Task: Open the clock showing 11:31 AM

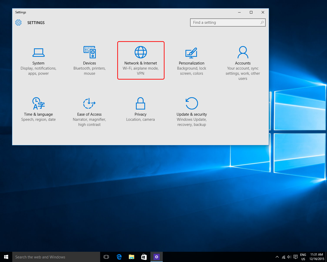Action: point(317,257)
